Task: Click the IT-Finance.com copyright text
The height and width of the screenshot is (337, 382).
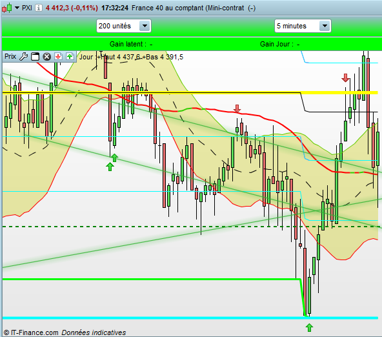Action: (31, 332)
